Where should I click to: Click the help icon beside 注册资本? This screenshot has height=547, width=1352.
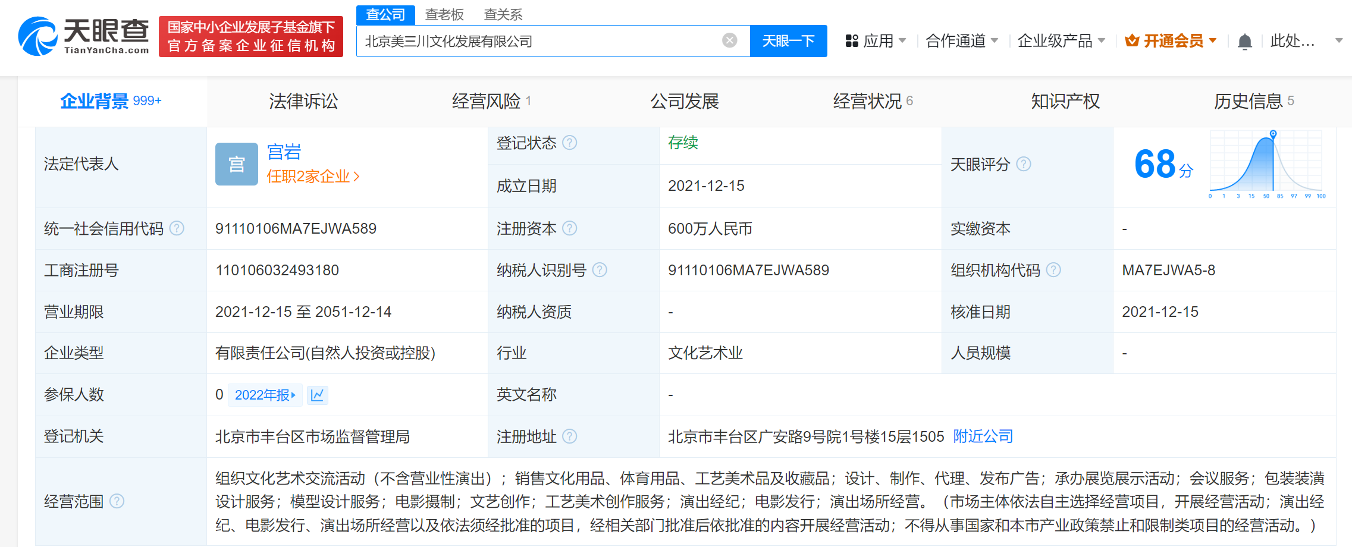(x=570, y=228)
